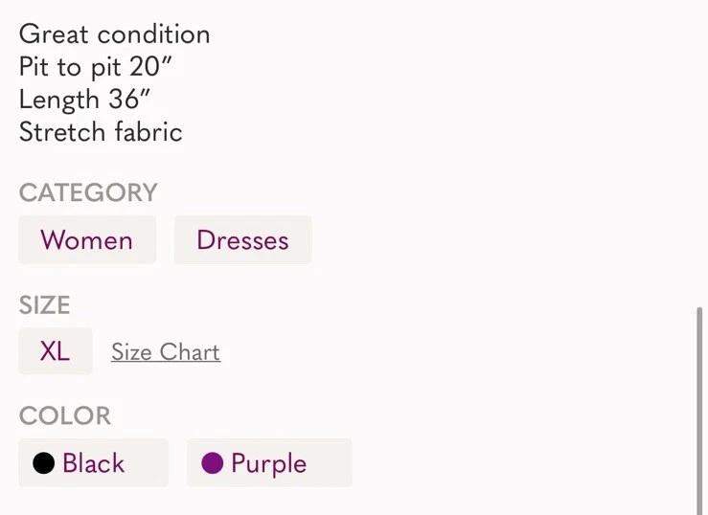Open the Women category tag
The width and height of the screenshot is (708, 515).
pos(86,239)
